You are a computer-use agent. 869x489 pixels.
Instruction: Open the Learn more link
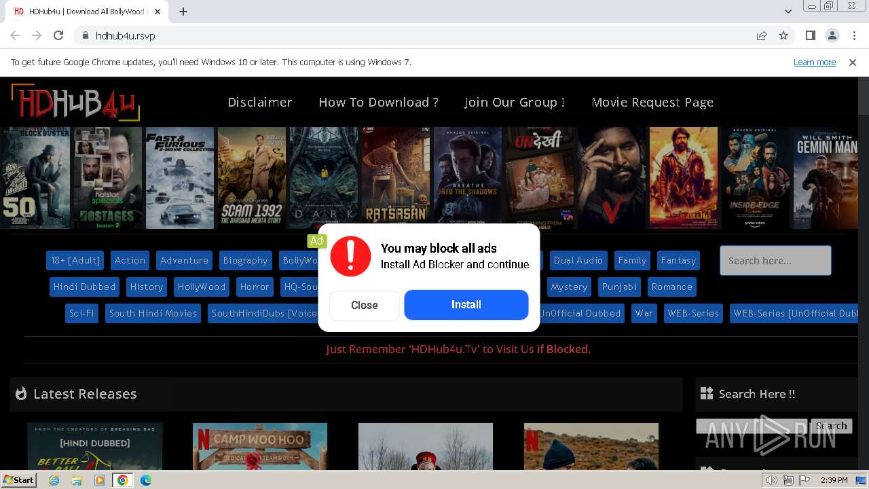pyautogui.click(x=815, y=62)
